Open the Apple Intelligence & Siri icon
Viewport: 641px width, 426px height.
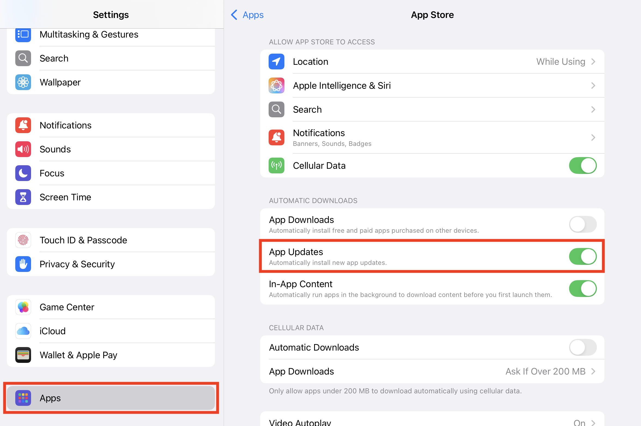[x=276, y=85]
